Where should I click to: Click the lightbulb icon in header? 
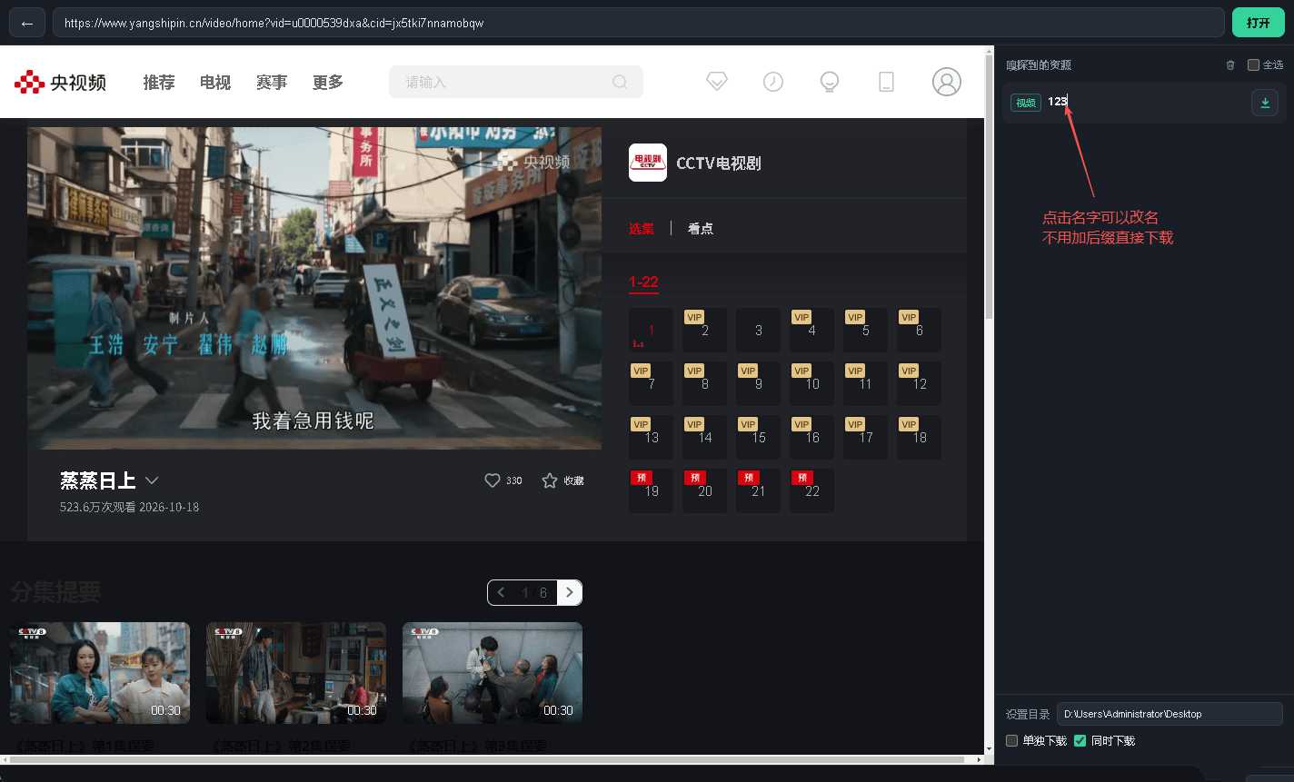pos(829,82)
